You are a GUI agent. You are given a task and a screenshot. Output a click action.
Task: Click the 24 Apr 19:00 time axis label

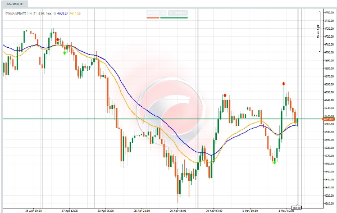[33, 211]
